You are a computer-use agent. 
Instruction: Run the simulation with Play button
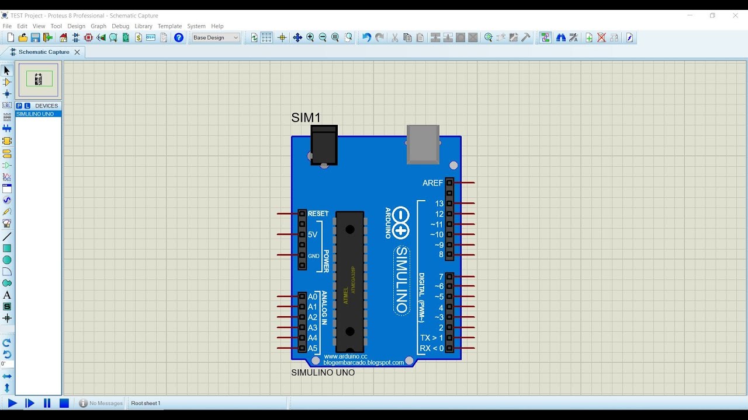(12, 403)
